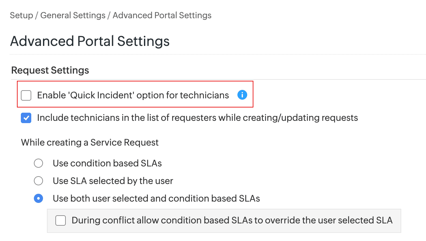Go to Setup in the breadcrumb
The image size is (426, 241).
tap(21, 15)
